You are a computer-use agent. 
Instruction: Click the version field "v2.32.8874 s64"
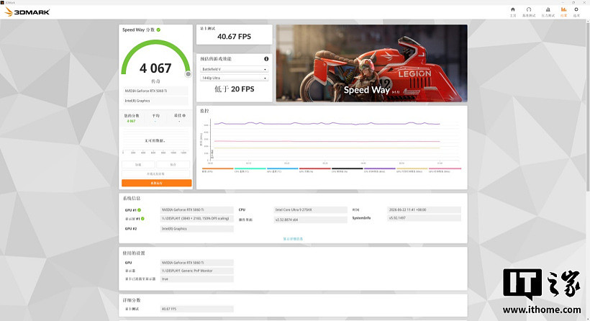point(310,220)
